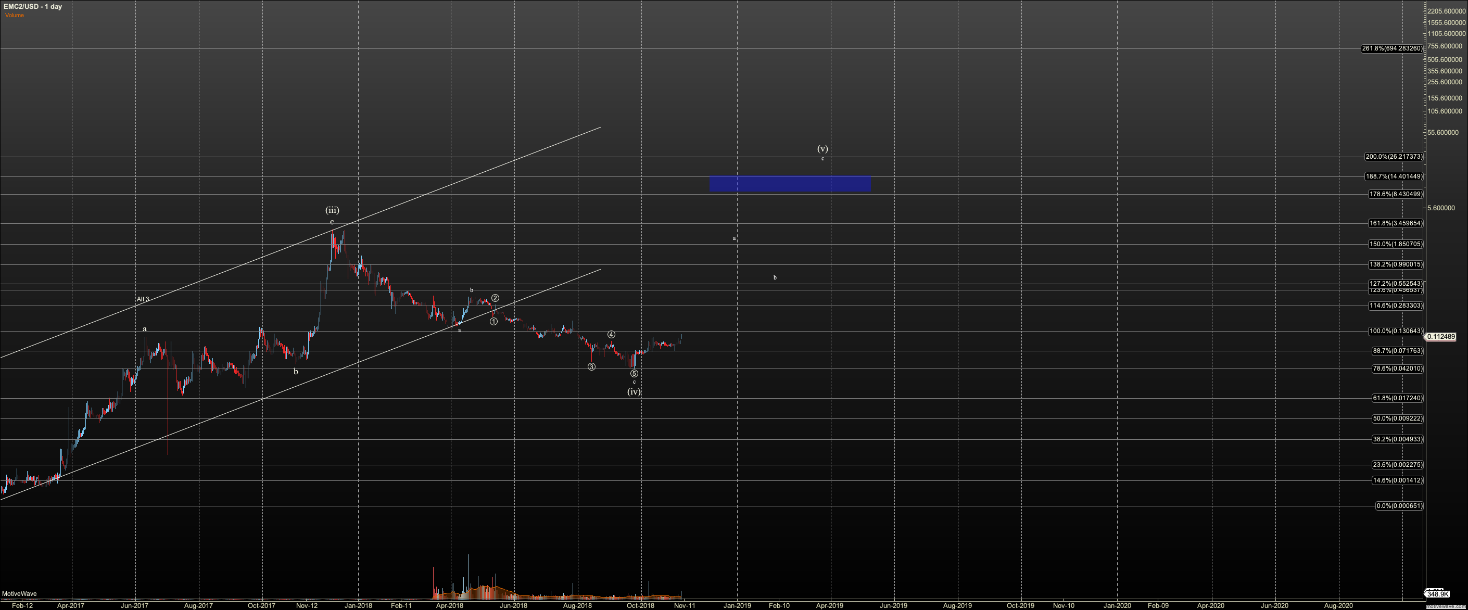Click the tallest volume bar in April 2018
1468x610 pixels.
pos(469,575)
